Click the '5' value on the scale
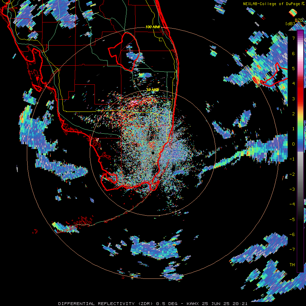306x306 pixels. 293,68
